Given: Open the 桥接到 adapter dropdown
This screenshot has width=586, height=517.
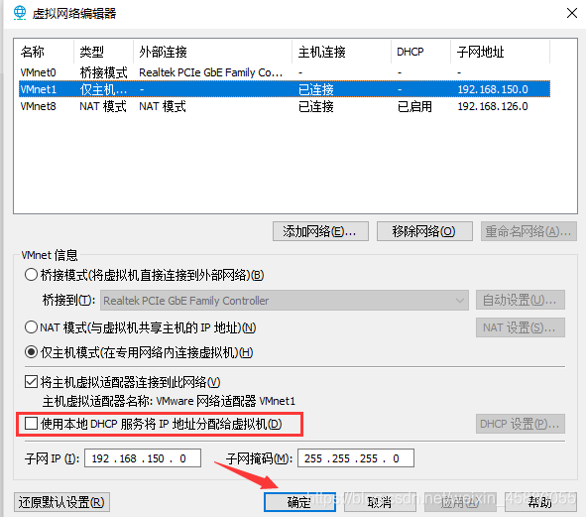Looking at the screenshot, I should (x=284, y=301).
